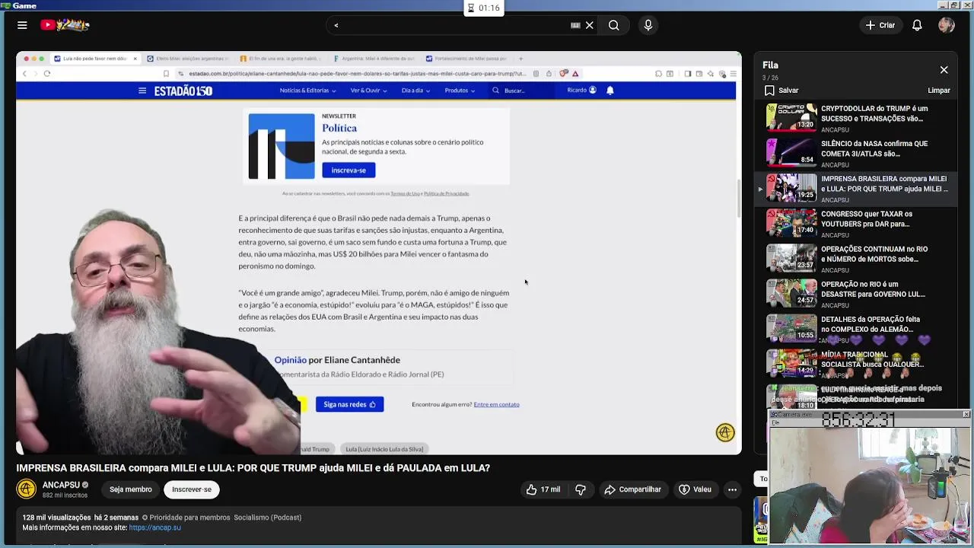Click the Criar create button

pos(880,25)
